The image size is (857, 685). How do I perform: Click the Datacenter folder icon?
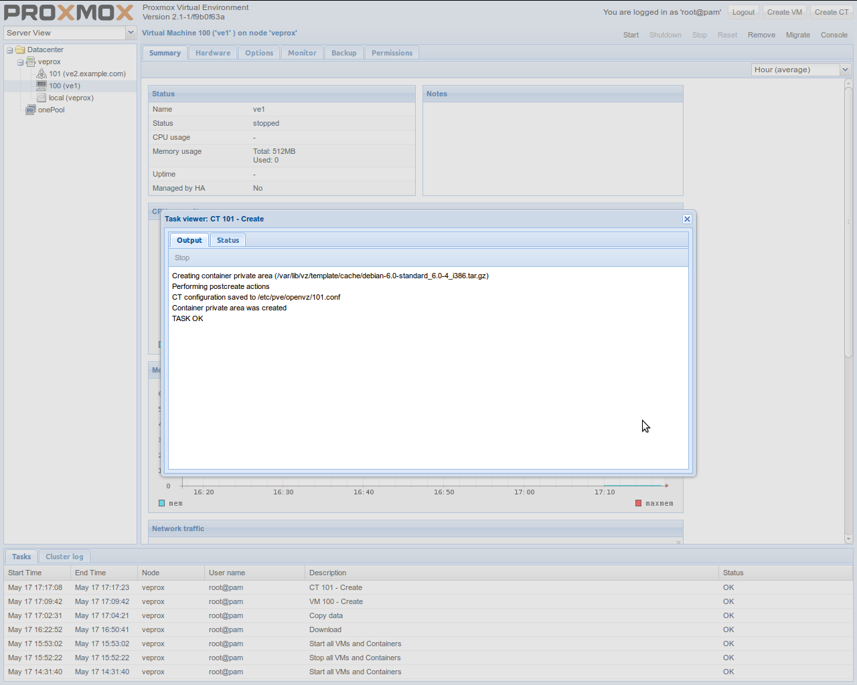point(20,50)
